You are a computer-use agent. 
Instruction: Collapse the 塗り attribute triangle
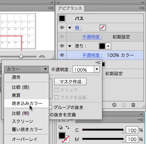click(70, 46)
